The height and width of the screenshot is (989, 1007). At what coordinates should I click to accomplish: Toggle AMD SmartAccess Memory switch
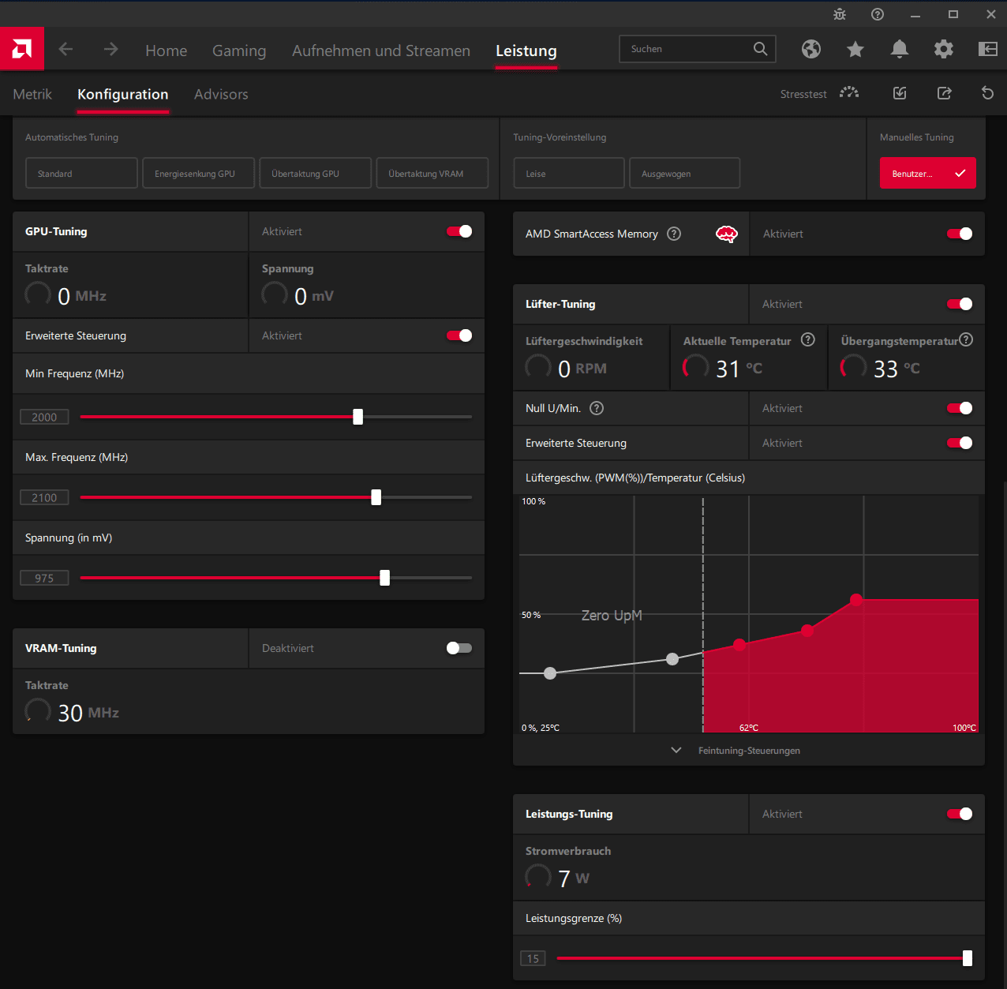(960, 234)
